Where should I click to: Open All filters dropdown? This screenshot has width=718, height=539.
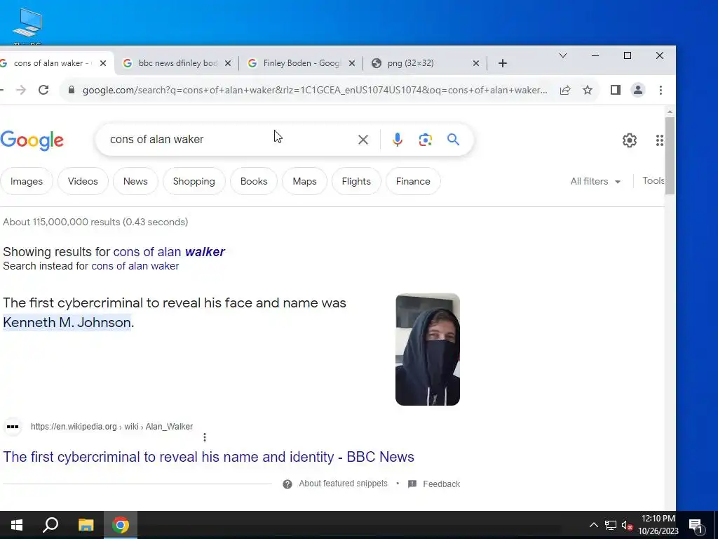tap(595, 182)
